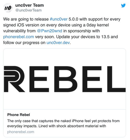Viewport: 130px width, 140px height.
Task: Click the first letter E in REBEL logo
Action: pos(39,79)
